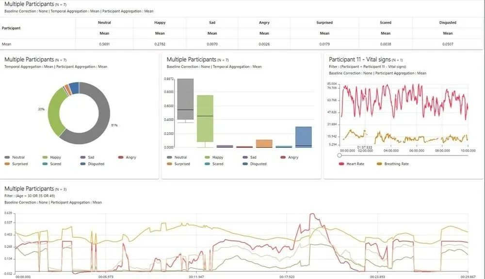The width and height of the screenshot is (485, 279).
Task: Click the vital signs timeline slider handle
Action: pos(339,155)
